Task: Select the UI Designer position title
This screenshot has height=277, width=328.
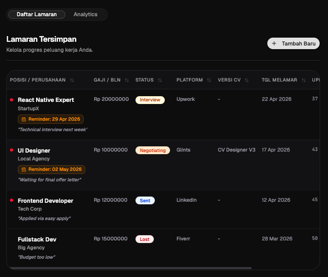Action: pyautogui.click(x=34, y=151)
